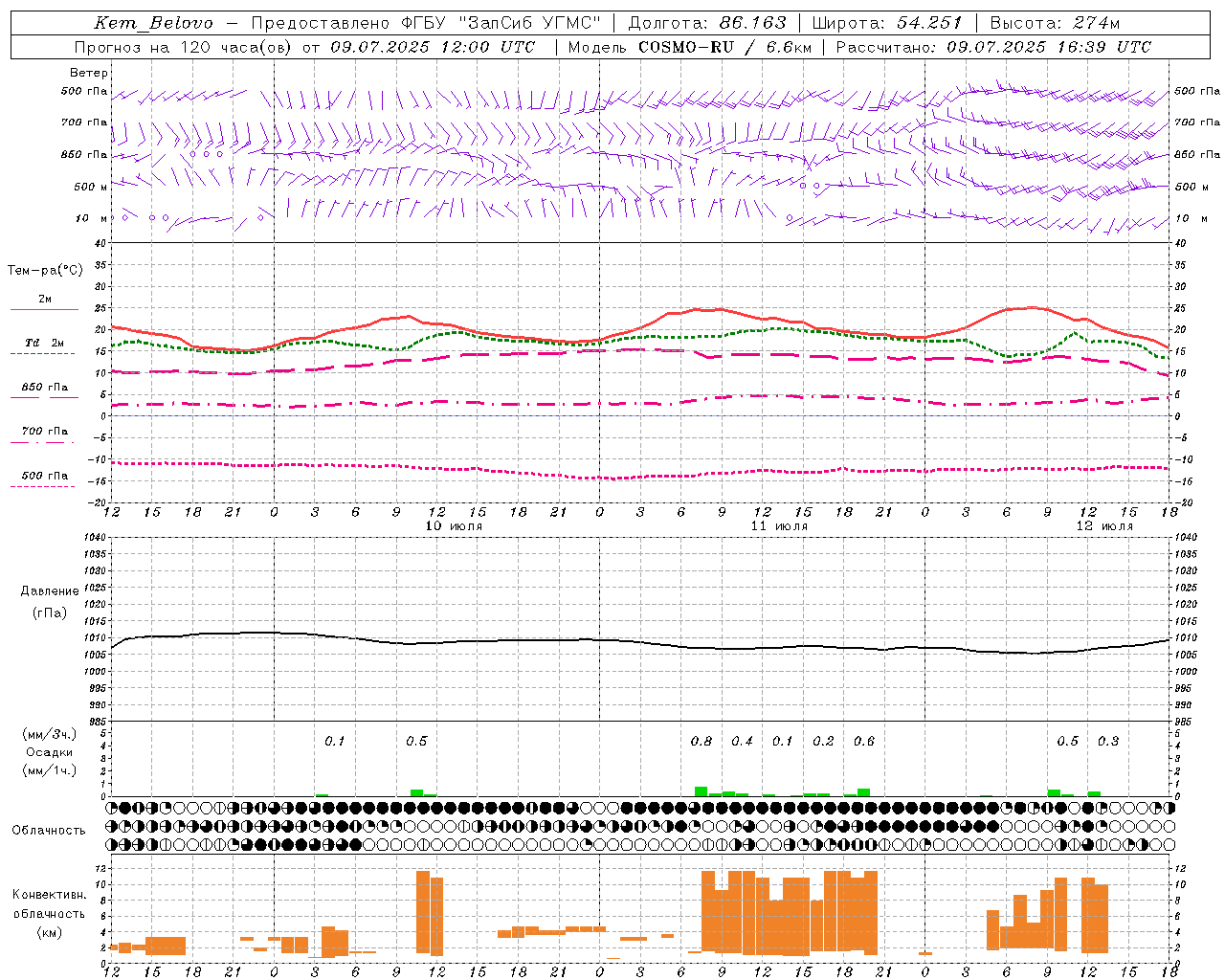Select model label 'COSMO-RU / 6.6км'
1225x980 pixels.
[x=725, y=47]
